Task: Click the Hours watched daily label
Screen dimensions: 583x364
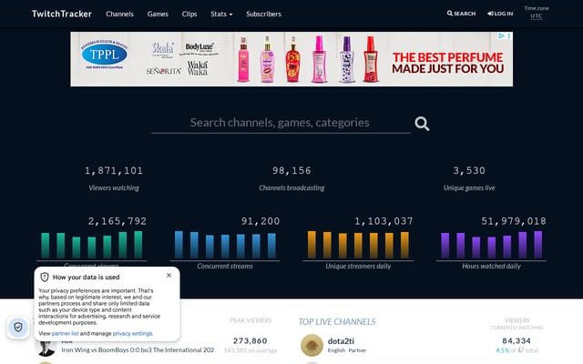Action: tap(491, 266)
